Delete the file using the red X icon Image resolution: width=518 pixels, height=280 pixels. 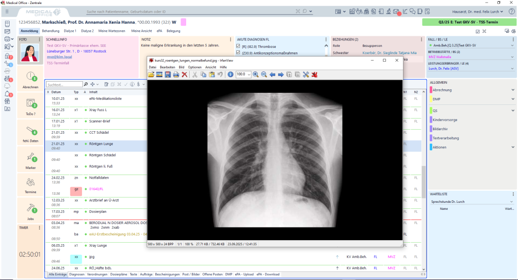pyautogui.click(x=185, y=74)
